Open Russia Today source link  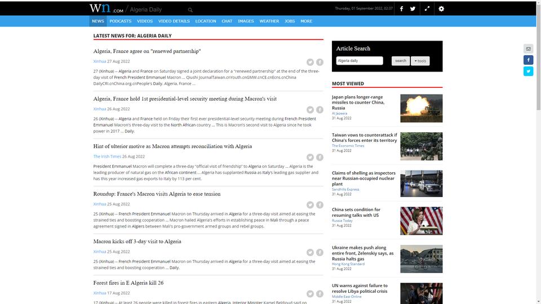coord(342,221)
